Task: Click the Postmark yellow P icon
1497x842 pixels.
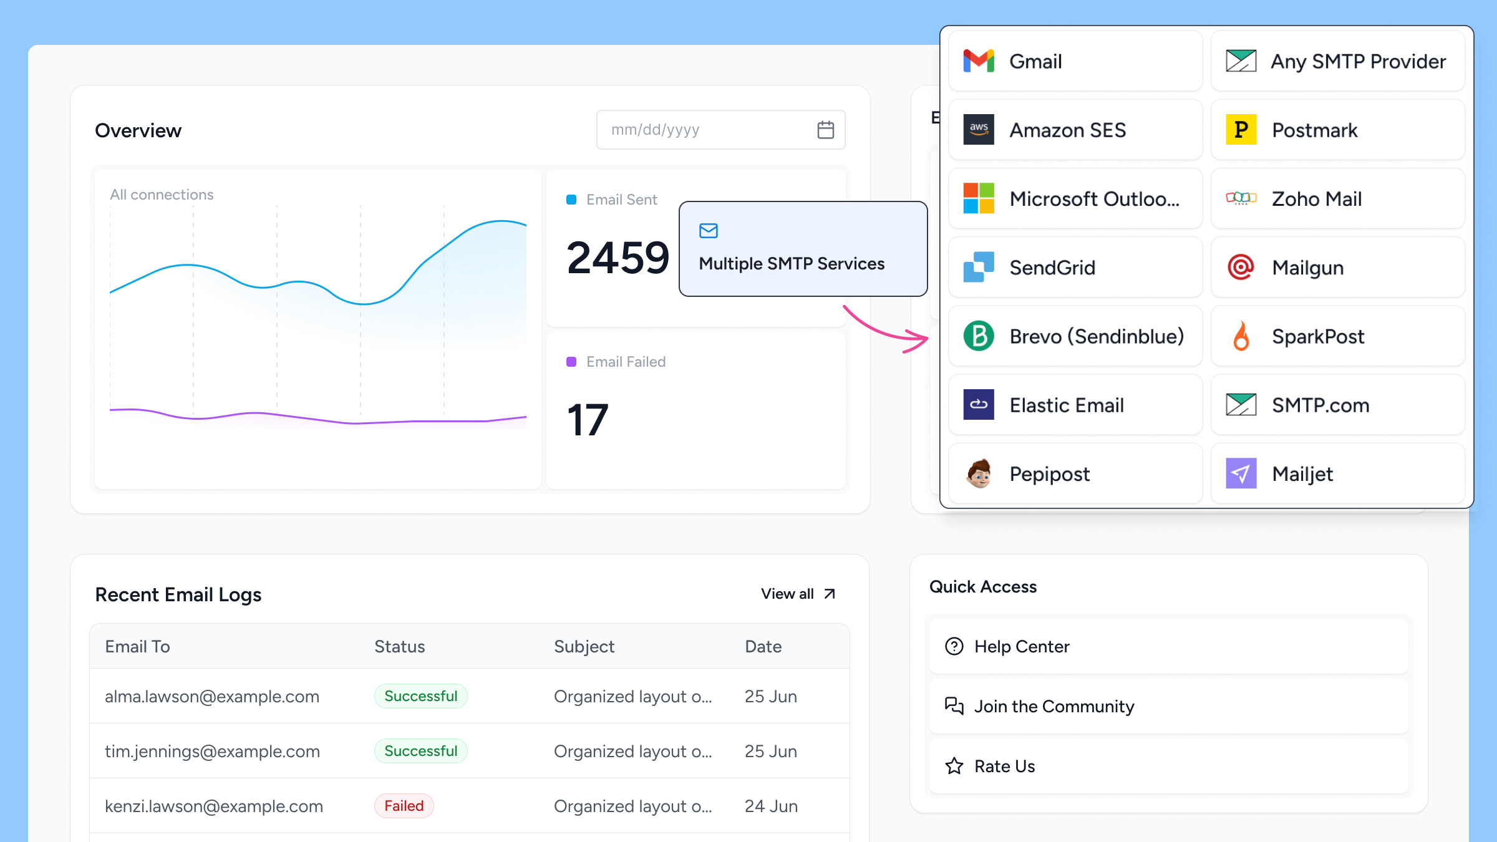Action: pyautogui.click(x=1241, y=130)
